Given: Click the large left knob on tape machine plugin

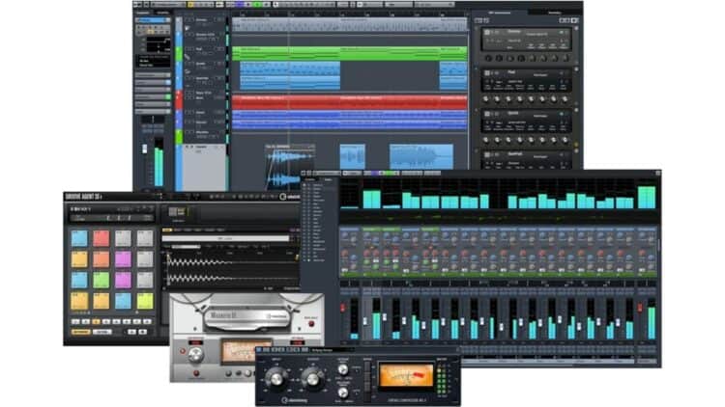Looking at the screenshot, I should click(x=195, y=354).
